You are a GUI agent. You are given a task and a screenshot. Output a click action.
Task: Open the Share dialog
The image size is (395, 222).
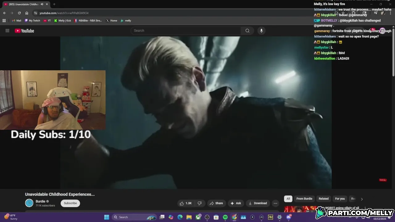(216, 203)
